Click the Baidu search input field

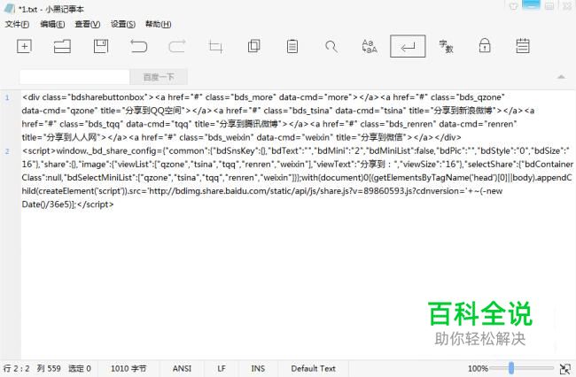tap(74, 77)
